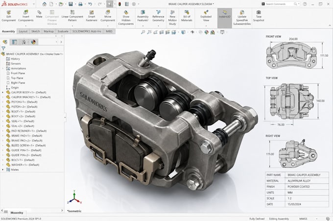Toggle the Instant3D button
333x221 pixels.
point(224,14)
